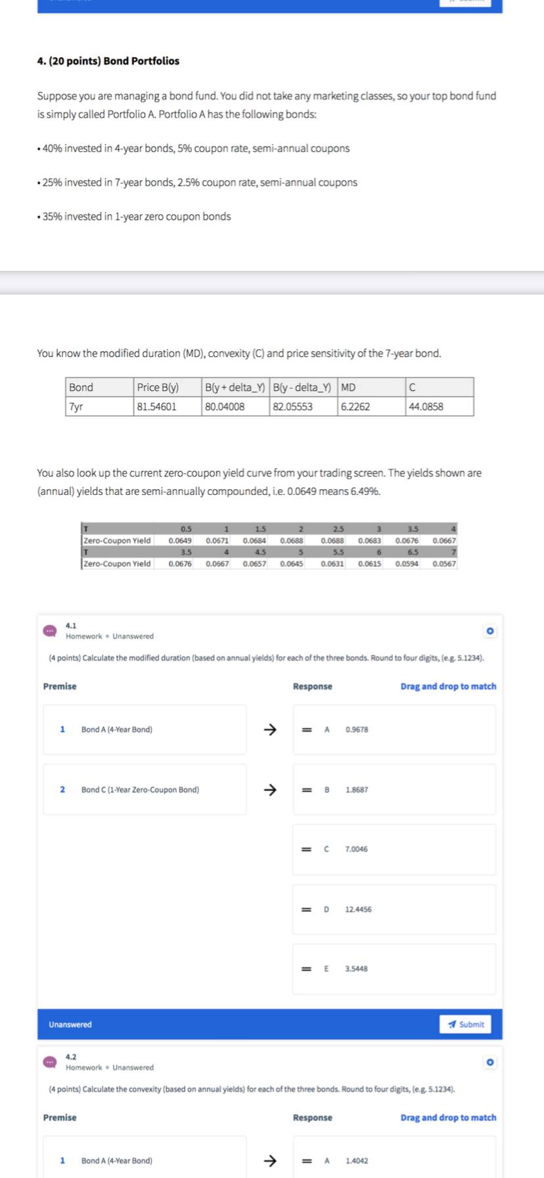Click the Submit button for question 4.1

point(465,1024)
